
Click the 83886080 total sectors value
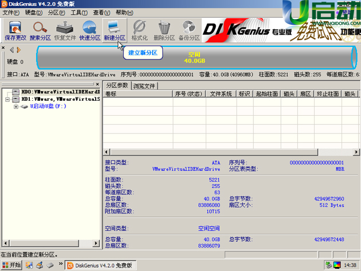(209, 205)
